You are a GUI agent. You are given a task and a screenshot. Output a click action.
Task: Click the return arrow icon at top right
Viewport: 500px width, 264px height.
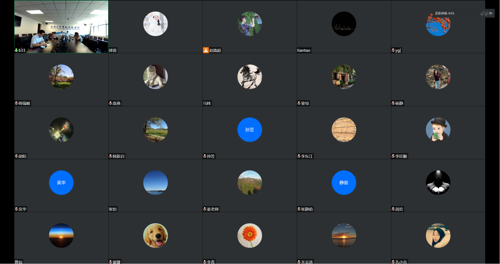(491, 13)
